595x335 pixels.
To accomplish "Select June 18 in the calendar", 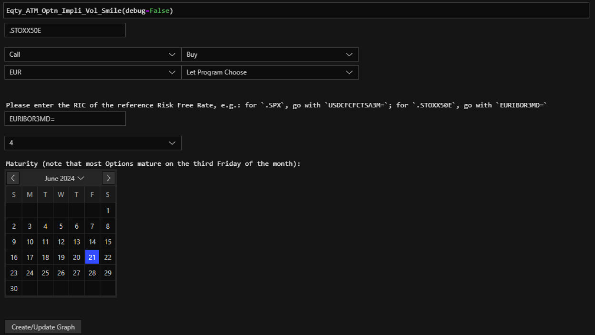I will tap(45, 257).
